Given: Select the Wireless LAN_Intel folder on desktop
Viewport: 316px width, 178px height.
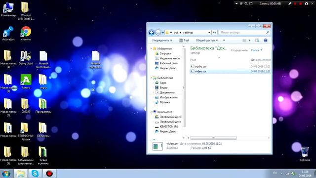Looking at the screenshot, I should tap(26, 11).
